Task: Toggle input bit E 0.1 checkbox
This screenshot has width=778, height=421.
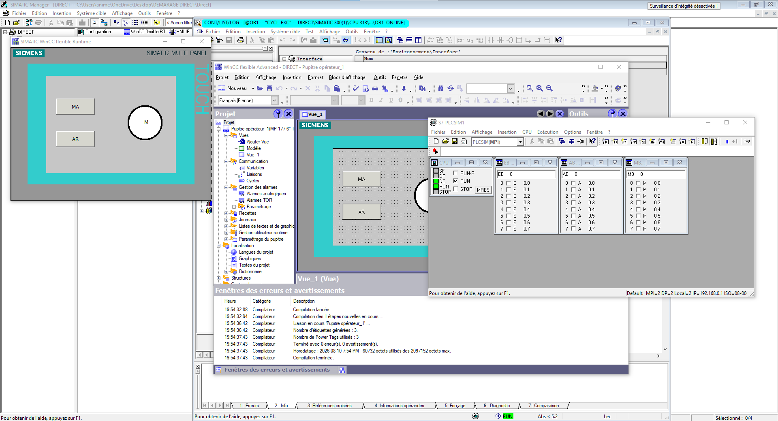Action: (x=509, y=190)
